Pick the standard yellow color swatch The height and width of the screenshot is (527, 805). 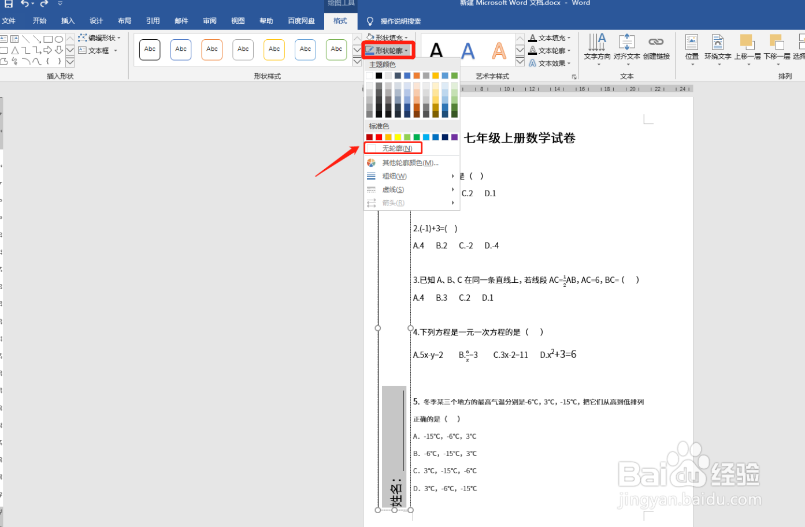click(398, 137)
